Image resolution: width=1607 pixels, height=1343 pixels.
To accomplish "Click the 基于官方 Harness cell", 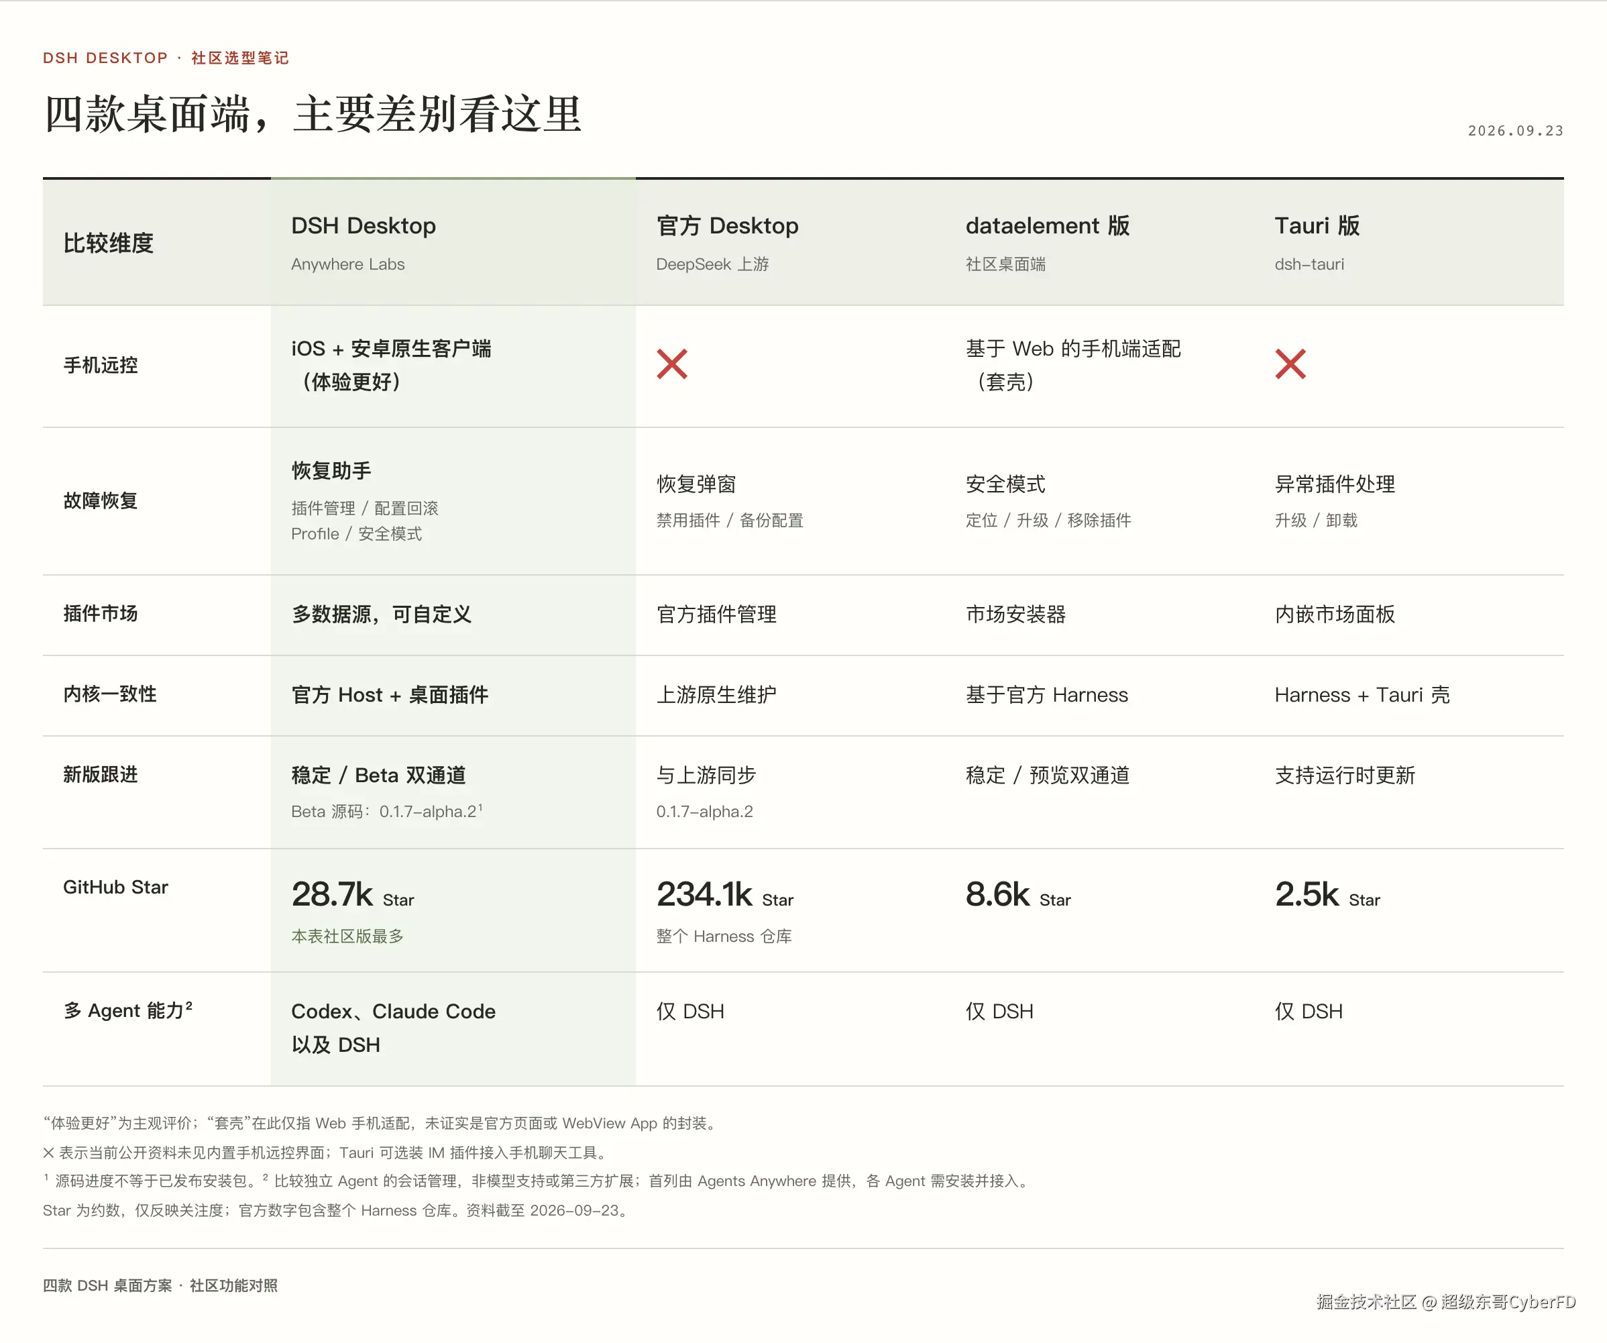I will [x=1046, y=695].
